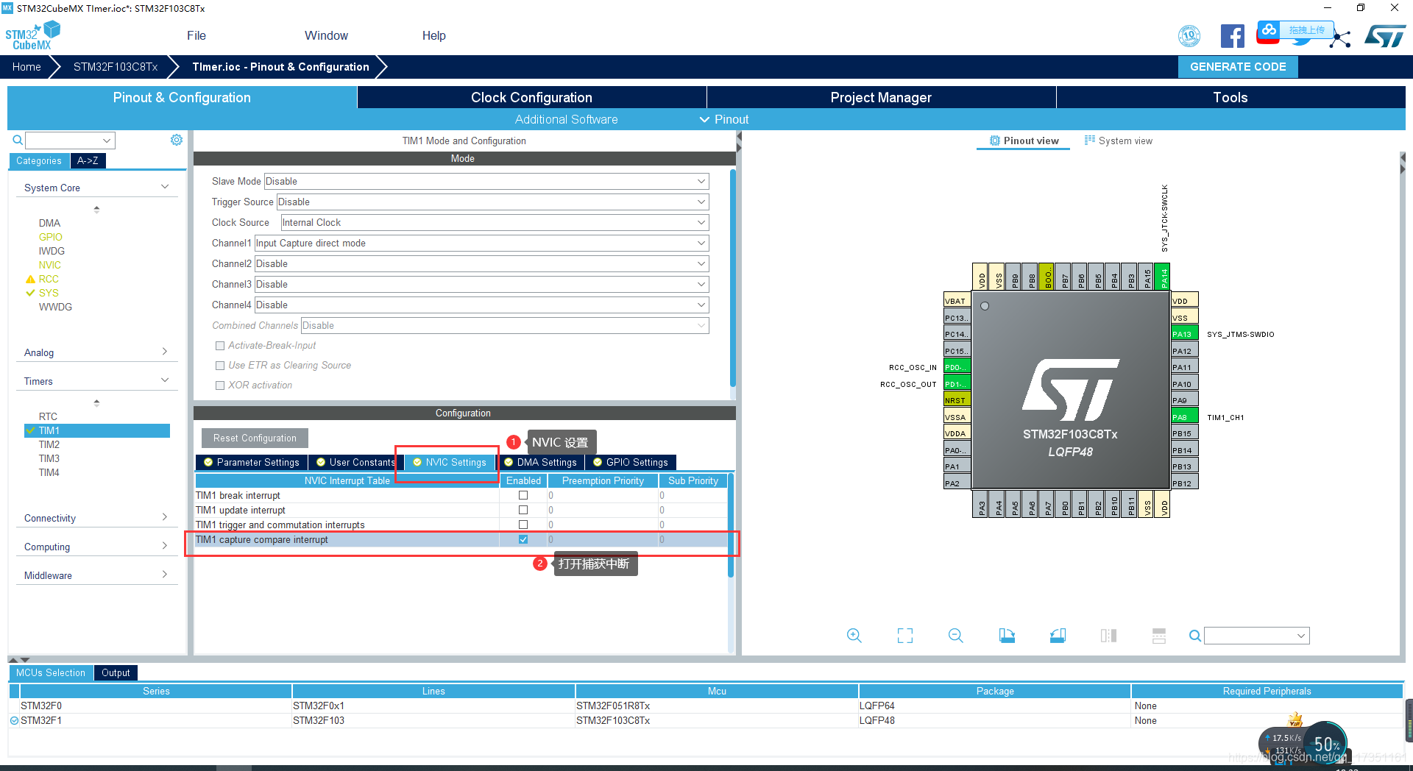Viewport: 1413px width, 771px height.
Task: Open the Tools tab
Action: click(x=1230, y=97)
